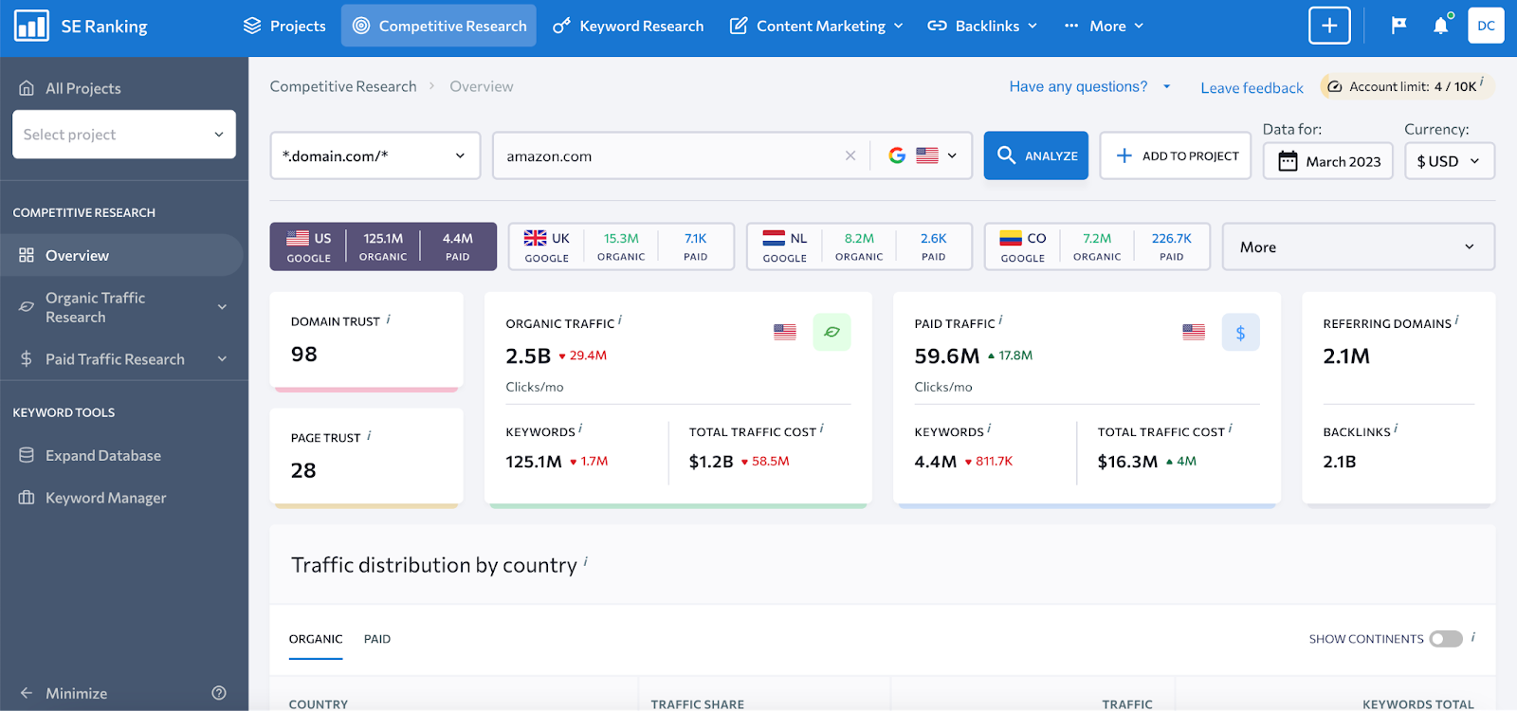Open the Have any questions dropdown
The width and height of the screenshot is (1517, 711).
point(1089,86)
